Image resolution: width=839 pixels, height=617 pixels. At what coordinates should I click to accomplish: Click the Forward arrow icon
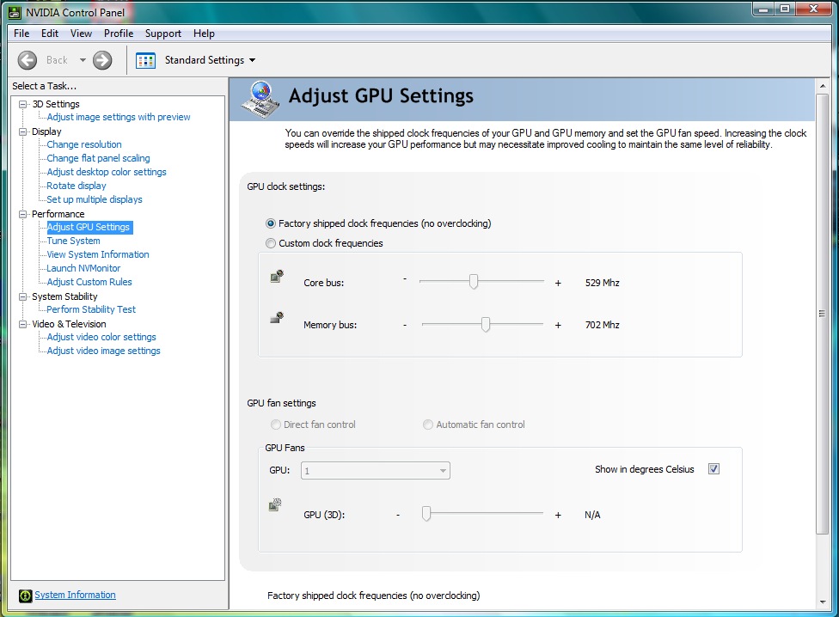(102, 60)
